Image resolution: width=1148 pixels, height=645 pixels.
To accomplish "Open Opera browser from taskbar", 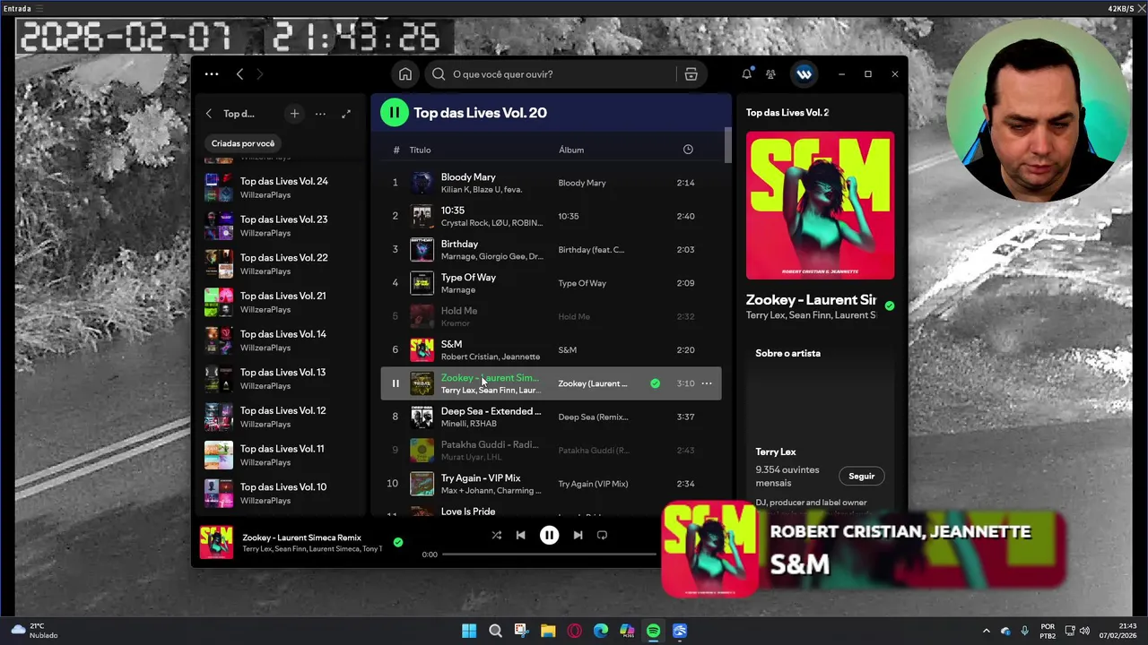I will (x=574, y=631).
